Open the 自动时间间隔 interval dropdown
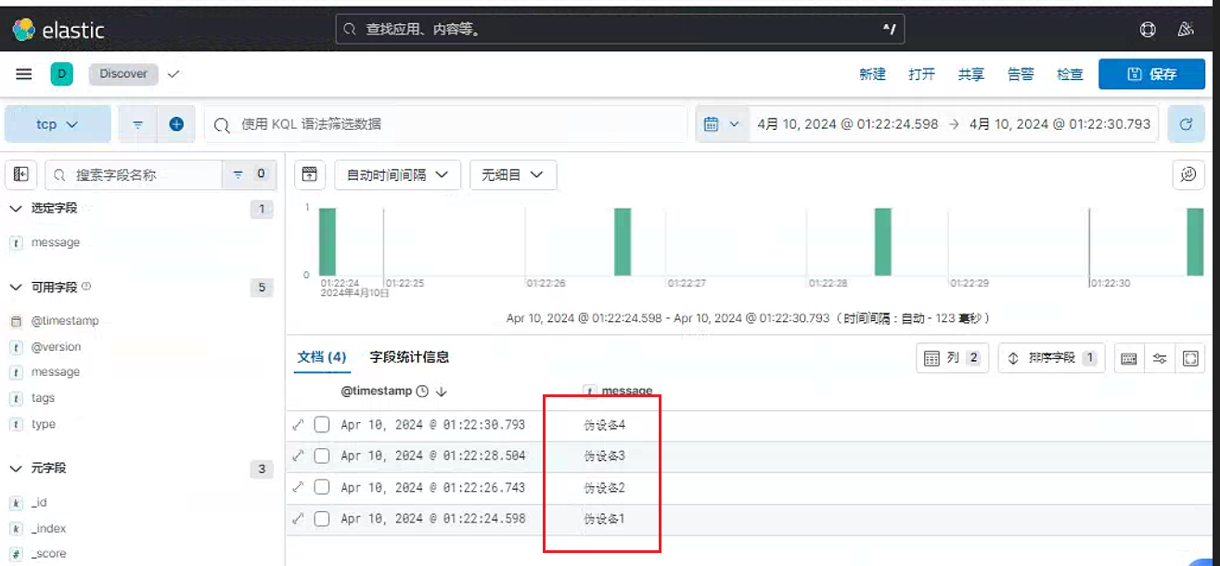 coord(397,174)
